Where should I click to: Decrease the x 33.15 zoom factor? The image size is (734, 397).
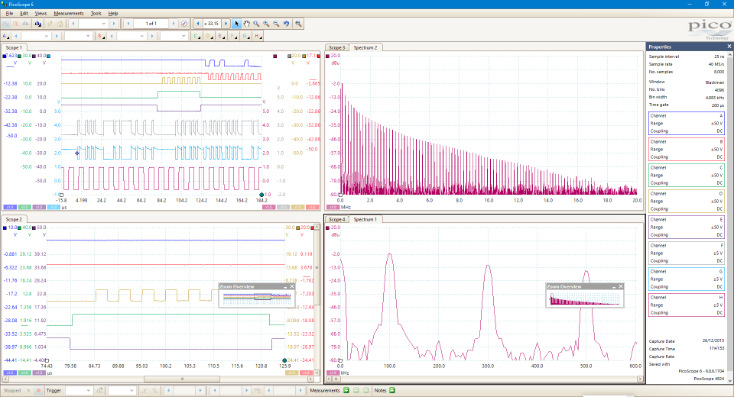(198, 24)
